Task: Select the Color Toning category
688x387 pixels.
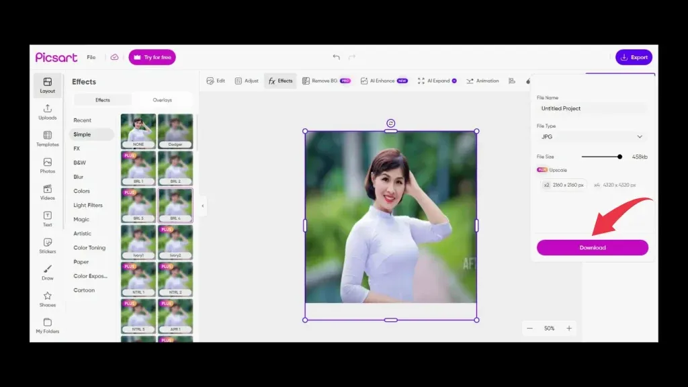Action: (89, 247)
